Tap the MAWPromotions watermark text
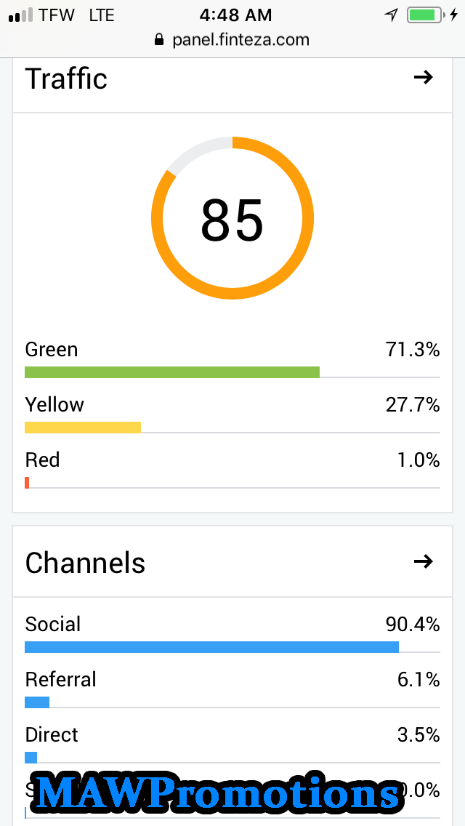This screenshot has height=826, width=465. 218,793
